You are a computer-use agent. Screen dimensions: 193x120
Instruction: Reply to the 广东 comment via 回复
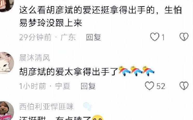click(94, 37)
